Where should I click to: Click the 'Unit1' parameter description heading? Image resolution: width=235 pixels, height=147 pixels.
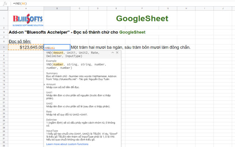(49, 92)
